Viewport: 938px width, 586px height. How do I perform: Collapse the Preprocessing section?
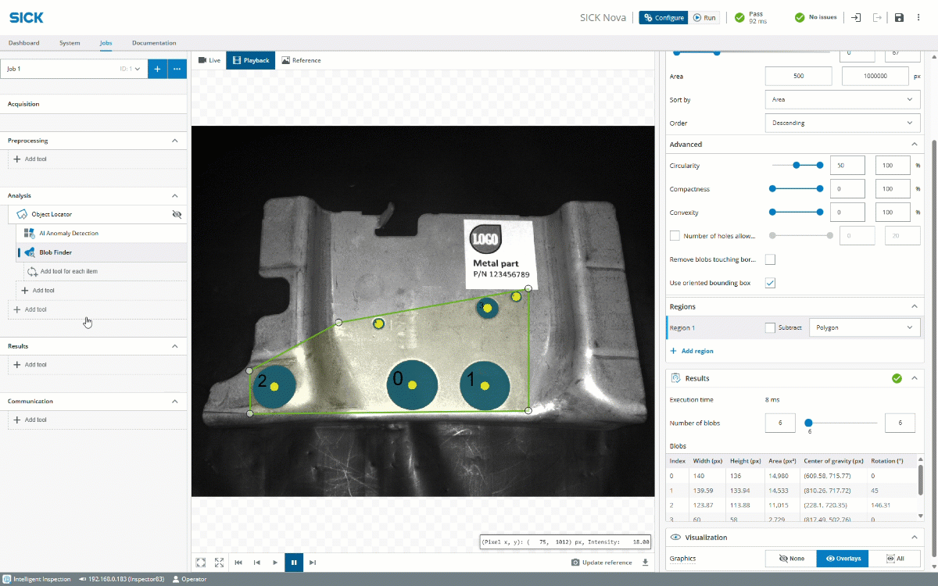click(x=175, y=141)
